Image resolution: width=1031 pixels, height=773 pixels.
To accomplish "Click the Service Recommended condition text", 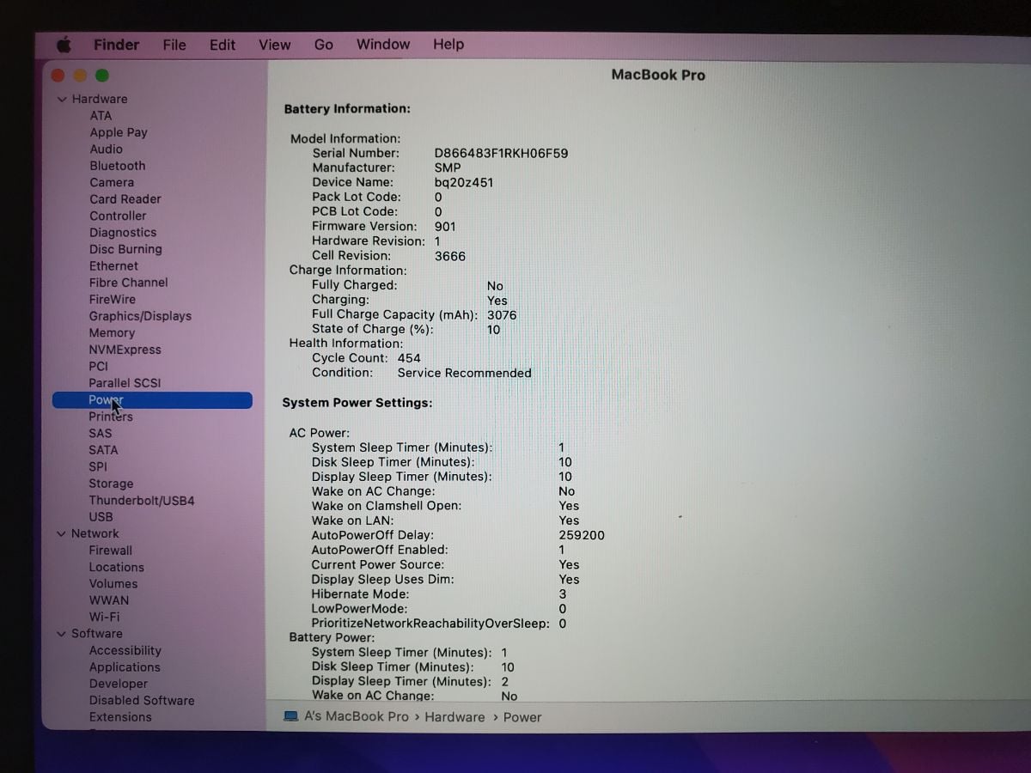I will (x=464, y=373).
